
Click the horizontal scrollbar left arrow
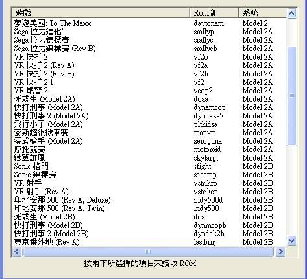pos(17,251)
